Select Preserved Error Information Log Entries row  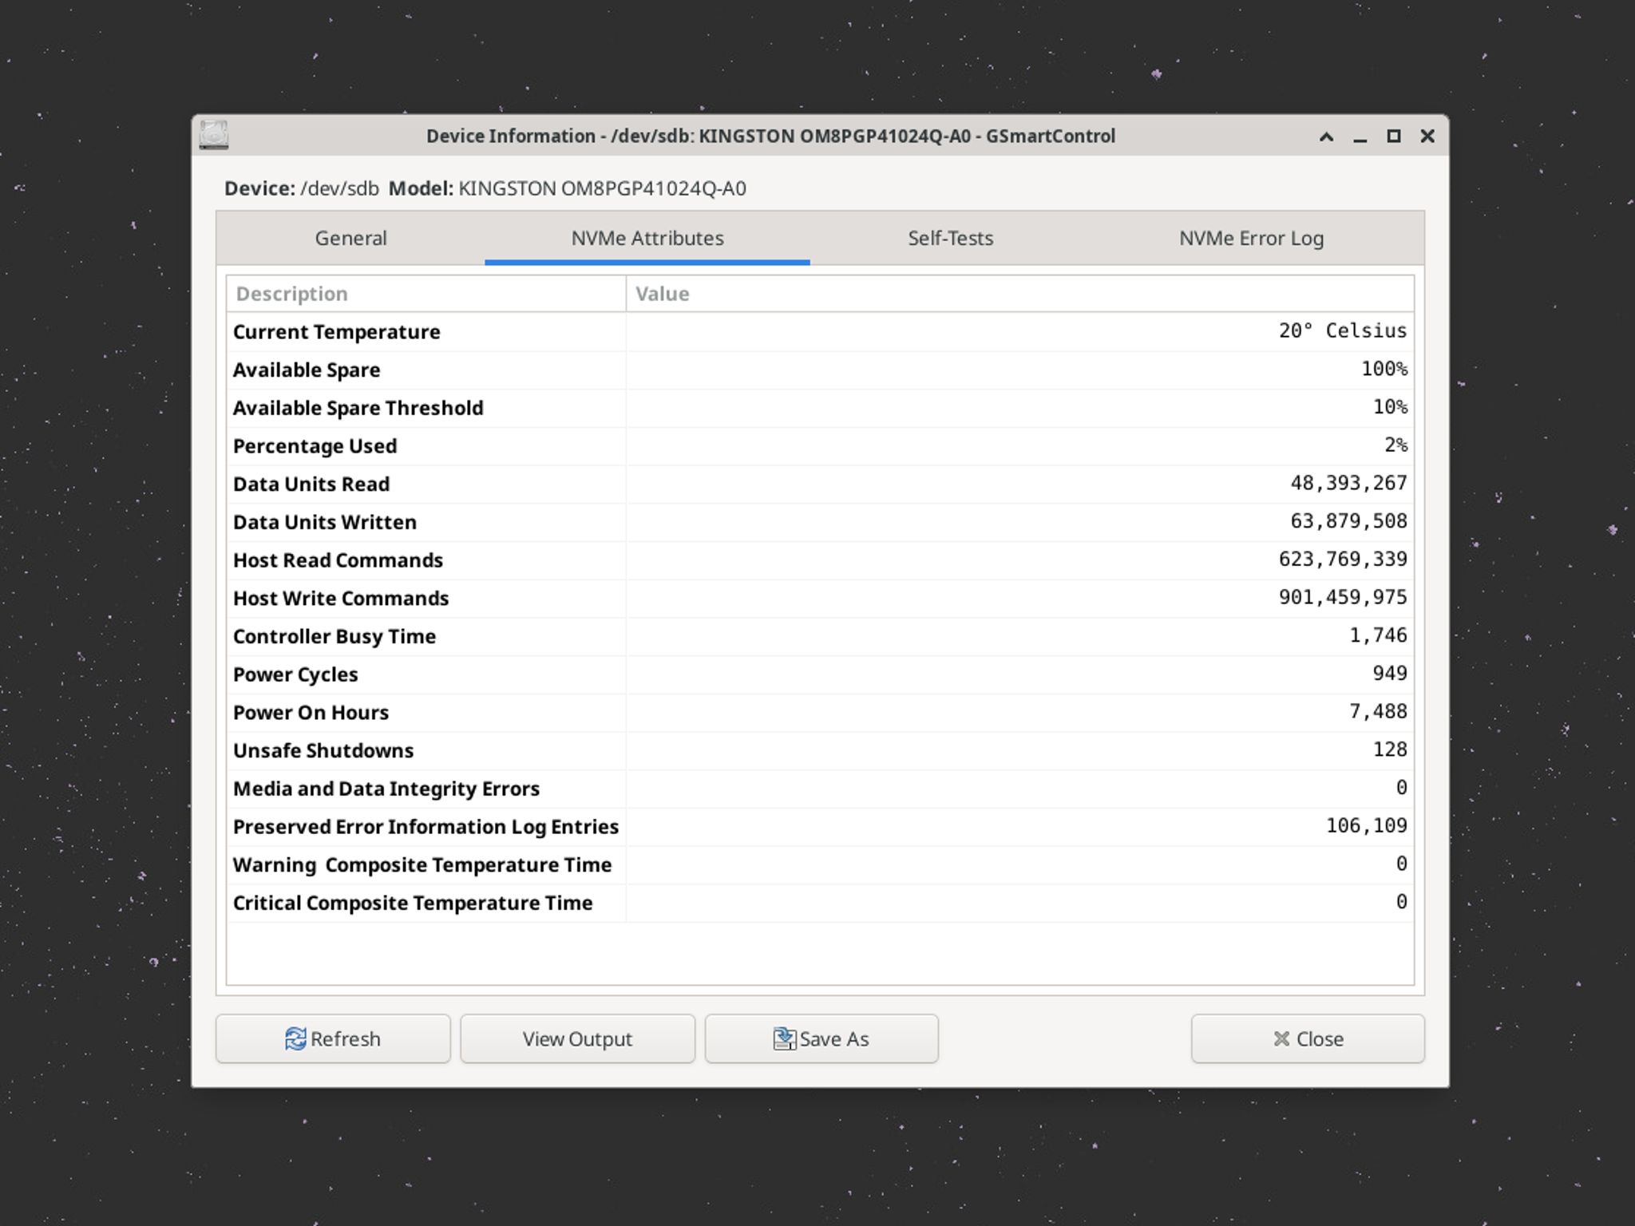[x=820, y=827]
